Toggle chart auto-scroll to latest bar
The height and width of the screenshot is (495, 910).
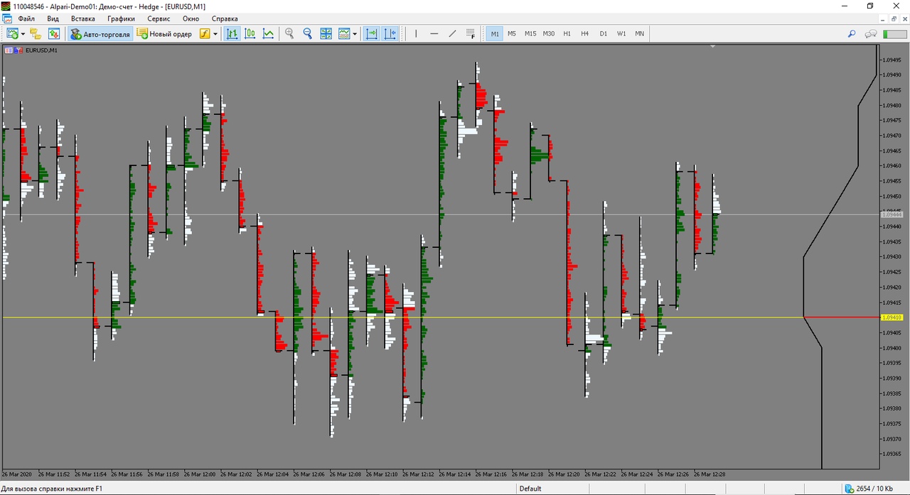(372, 33)
